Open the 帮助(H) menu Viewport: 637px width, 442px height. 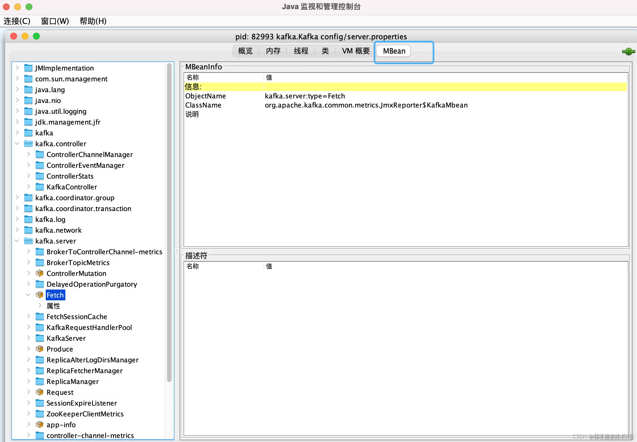click(93, 21)
